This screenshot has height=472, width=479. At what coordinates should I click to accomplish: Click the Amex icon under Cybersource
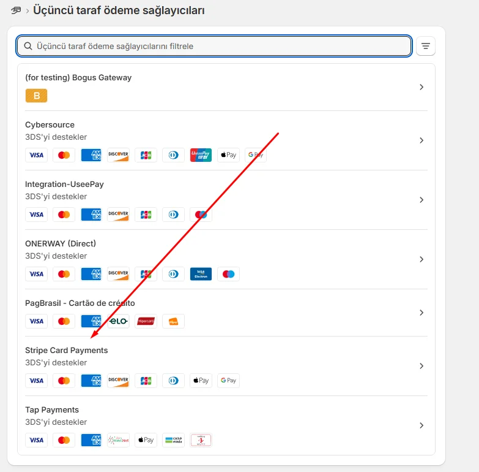[x=91, y=155]
